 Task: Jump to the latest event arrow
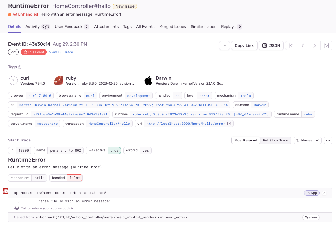[326, 46]
